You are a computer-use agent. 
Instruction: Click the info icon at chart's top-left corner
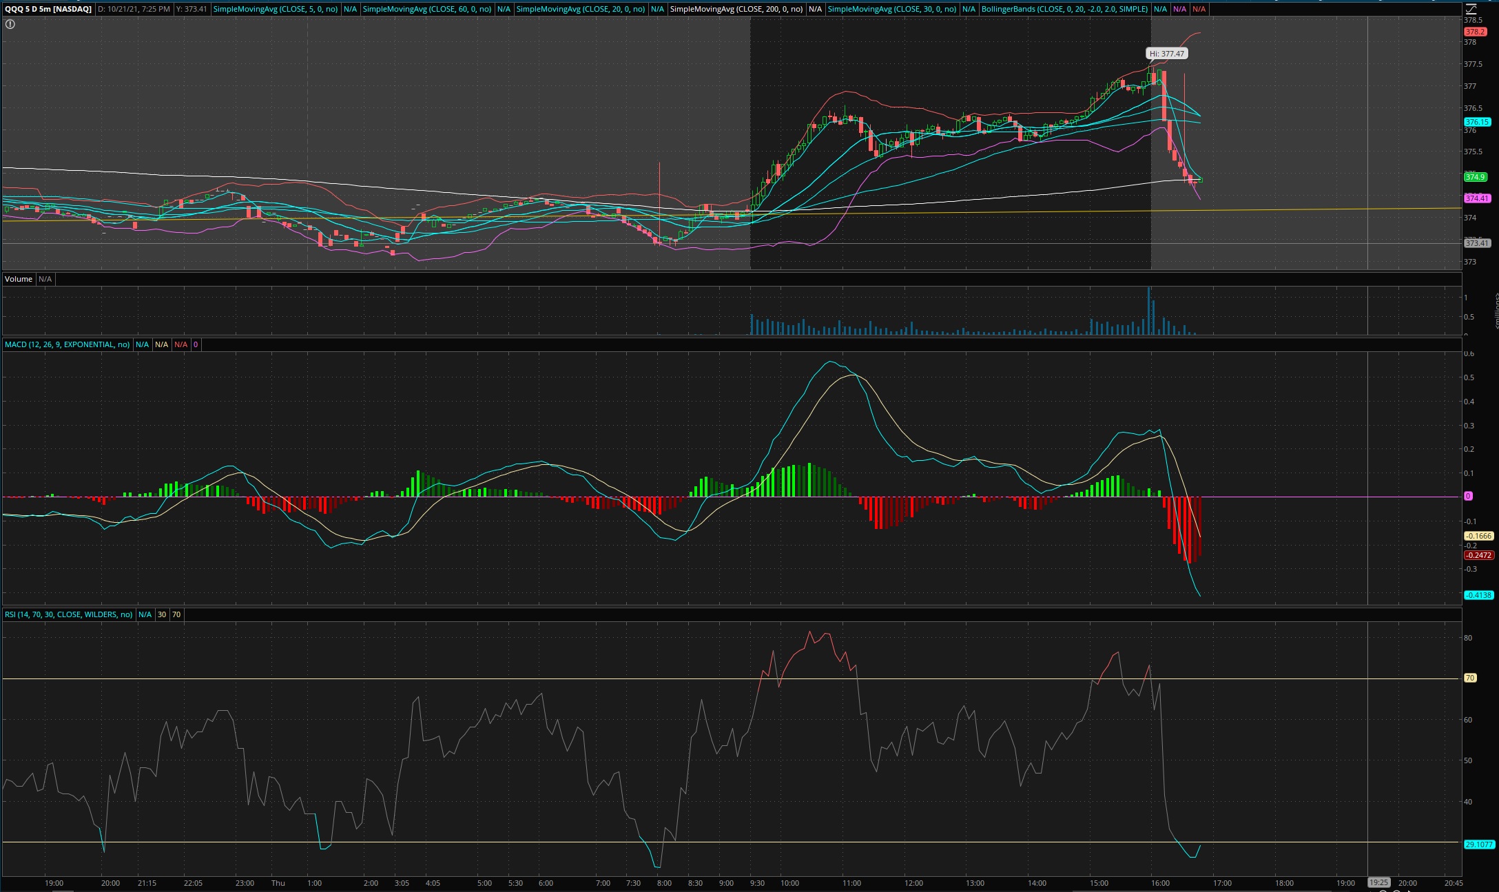point(10,24)
